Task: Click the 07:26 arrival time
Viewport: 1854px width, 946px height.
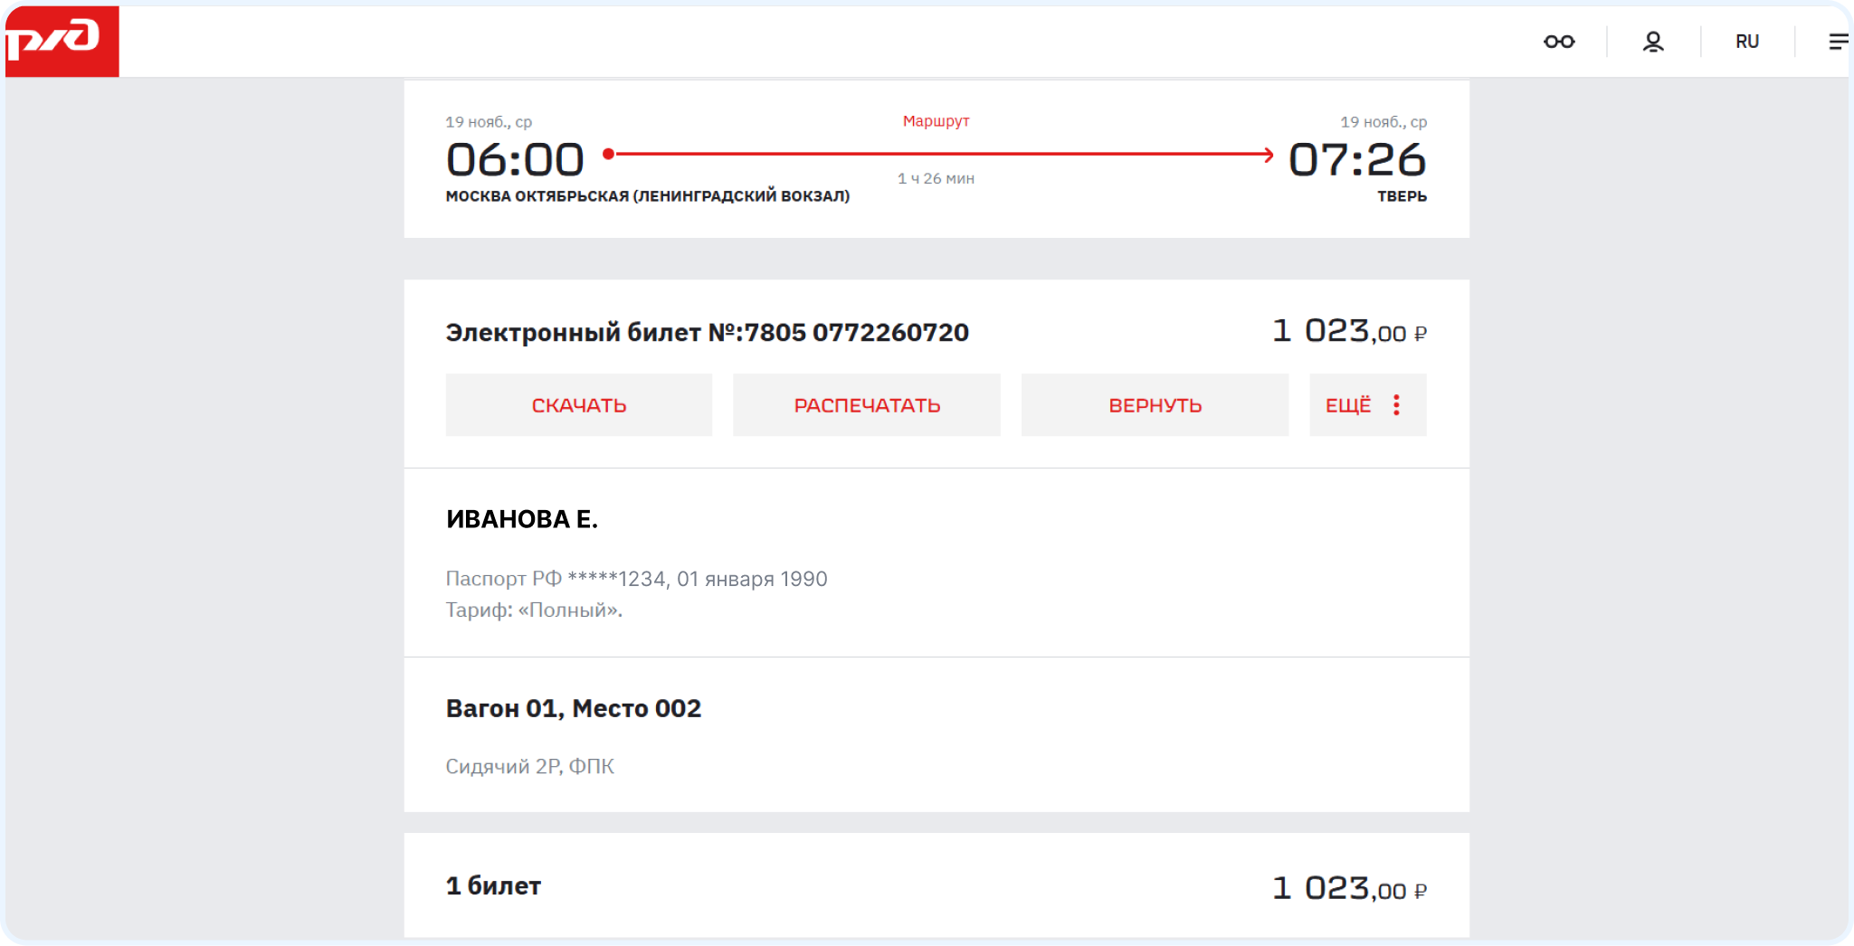Action: pyautogui.click(x=1356, y=160)
